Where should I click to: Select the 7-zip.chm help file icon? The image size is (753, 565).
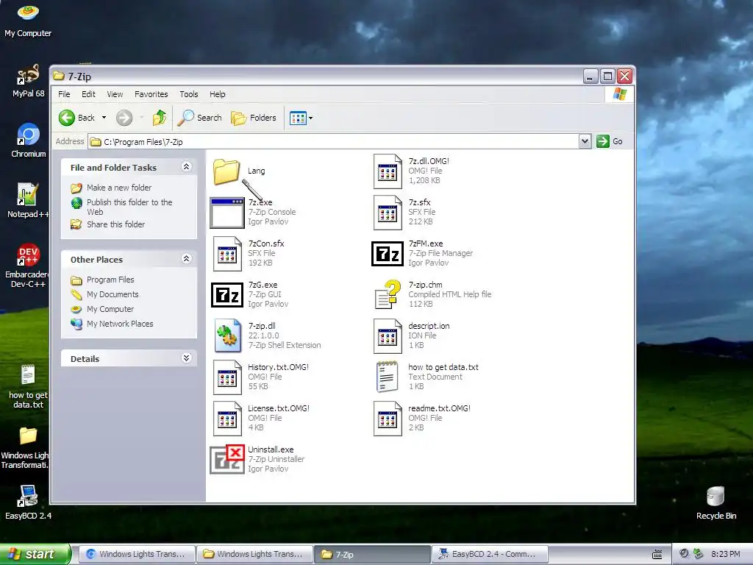tap(388, 294)
